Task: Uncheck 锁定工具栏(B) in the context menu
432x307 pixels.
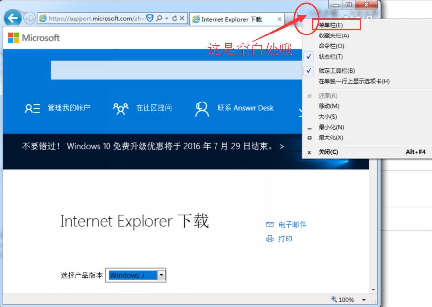Action: pos(368,71)
